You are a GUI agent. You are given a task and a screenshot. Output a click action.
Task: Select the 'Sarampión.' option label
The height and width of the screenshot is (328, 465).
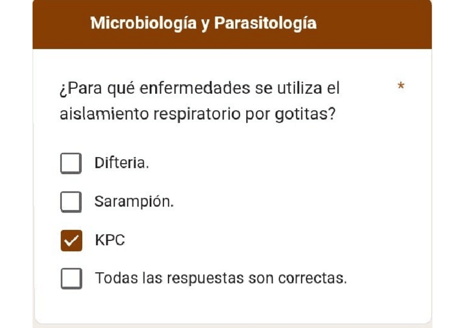[134, 202]
